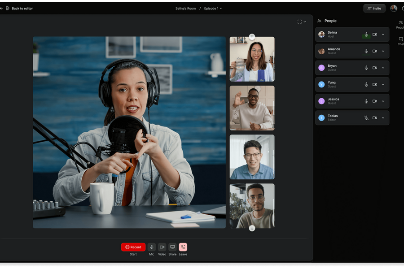The height and width of the screenshot is (269, 404).
Task: Share your screen
Action: [173, 247]
